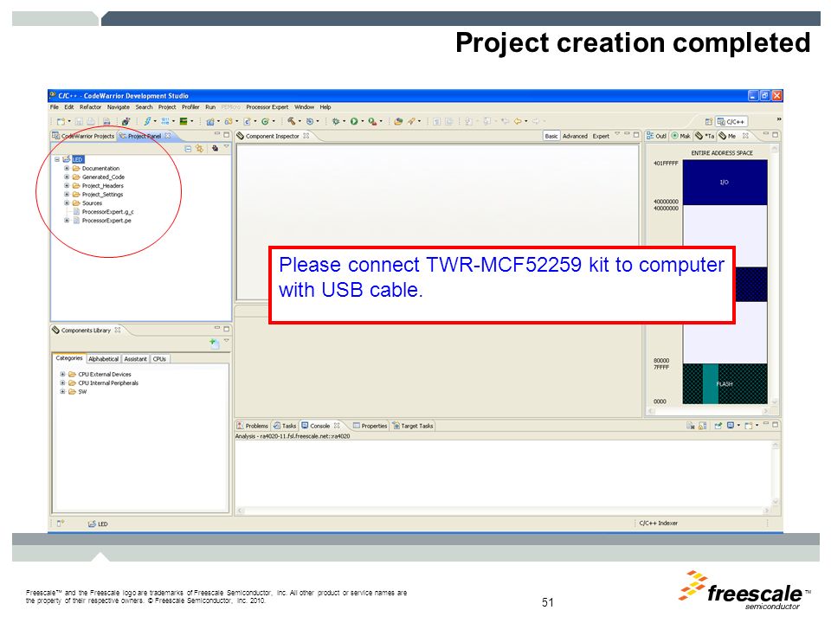
Task: Click the Display Selected Console icon
Action: (731, 426)
